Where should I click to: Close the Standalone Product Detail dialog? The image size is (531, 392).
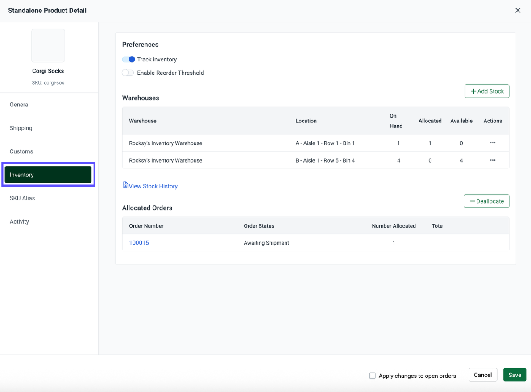[x=518, y=11]
